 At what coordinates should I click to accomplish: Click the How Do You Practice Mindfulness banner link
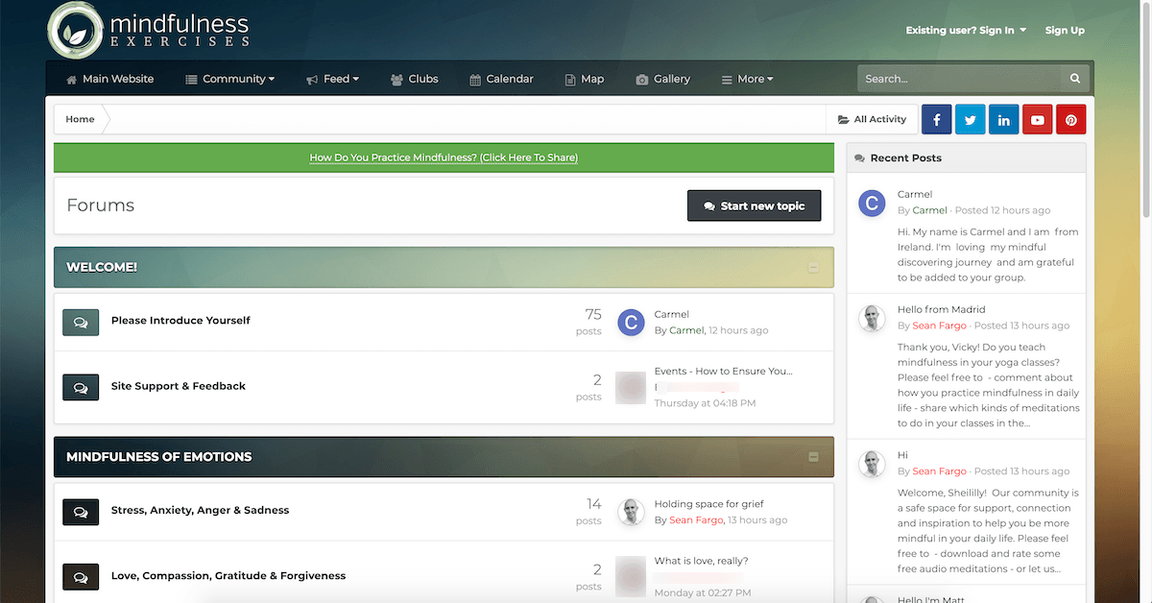(x=444, y=157)
